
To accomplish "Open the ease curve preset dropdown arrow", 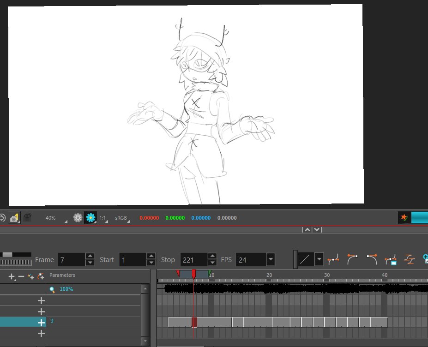I will pyautogui.click(x=319, y=259).
